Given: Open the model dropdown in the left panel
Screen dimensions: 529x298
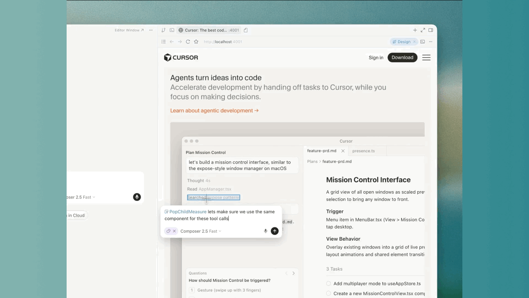Looking at the screenshot, I should (x=81, y=197).
